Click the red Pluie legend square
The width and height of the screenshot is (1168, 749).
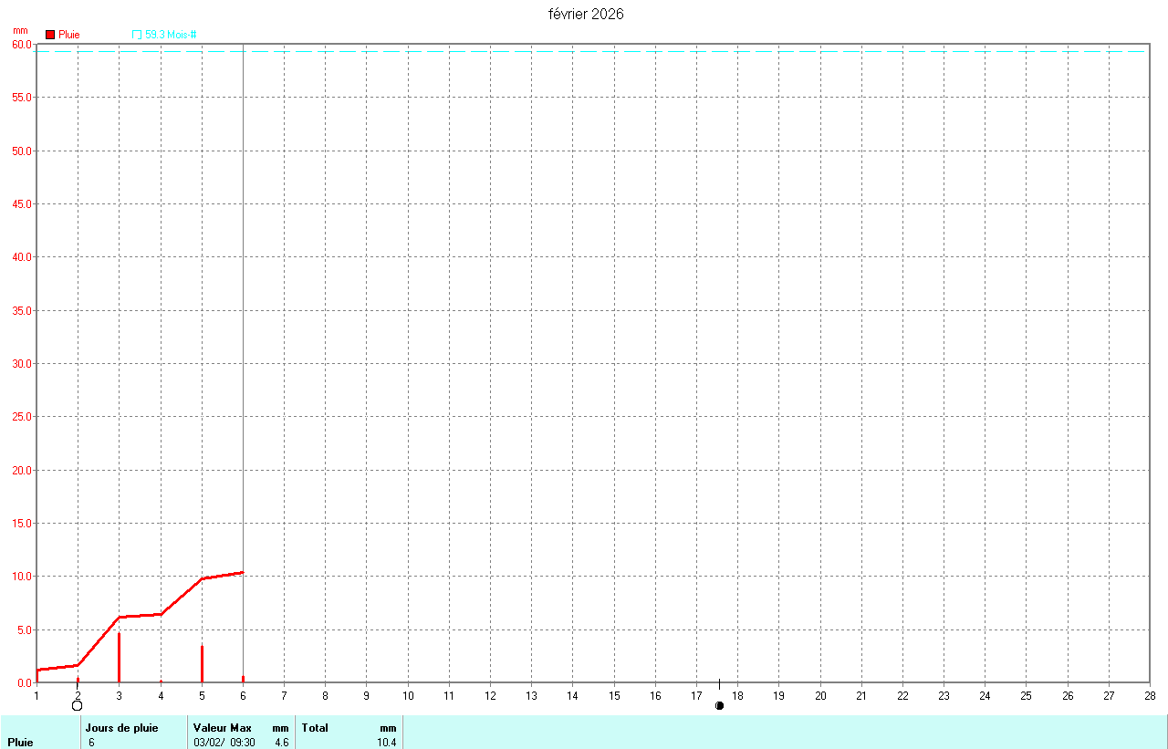coord(50,35)
